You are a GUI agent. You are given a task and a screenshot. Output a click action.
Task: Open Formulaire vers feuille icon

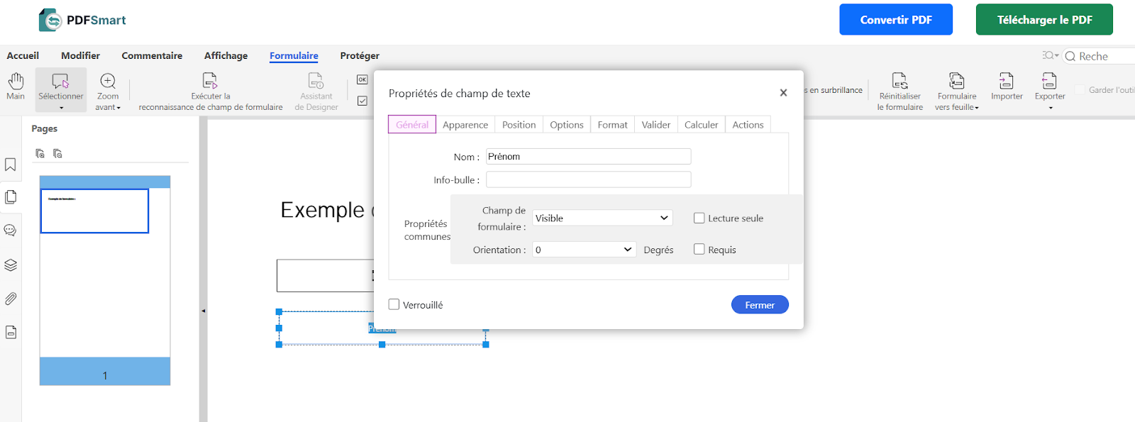point(956,81)
